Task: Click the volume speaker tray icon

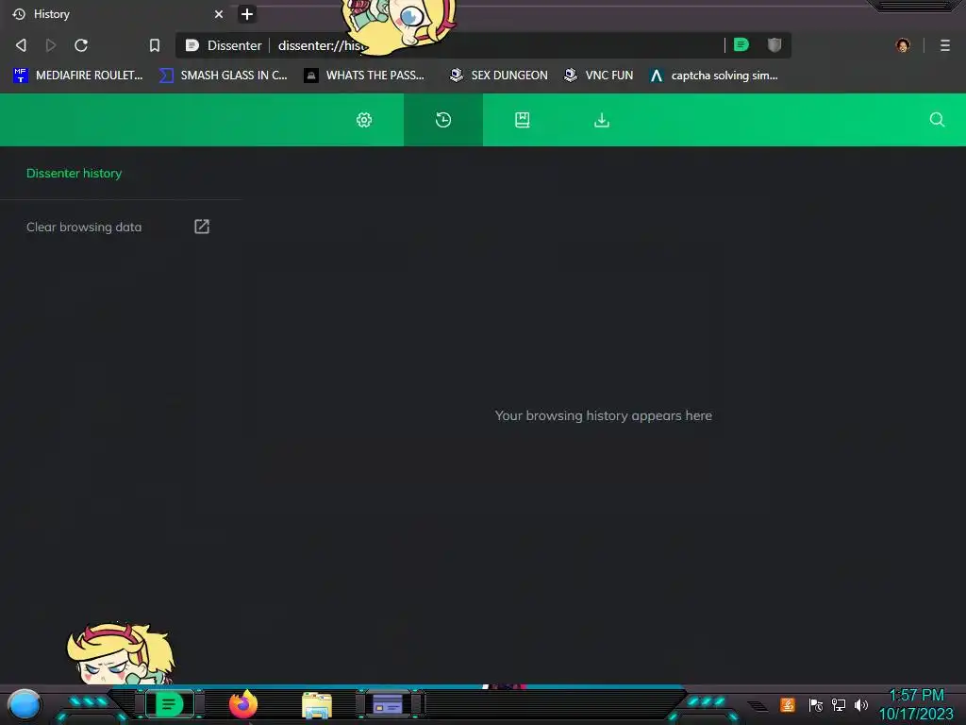Action: point(860,704)
